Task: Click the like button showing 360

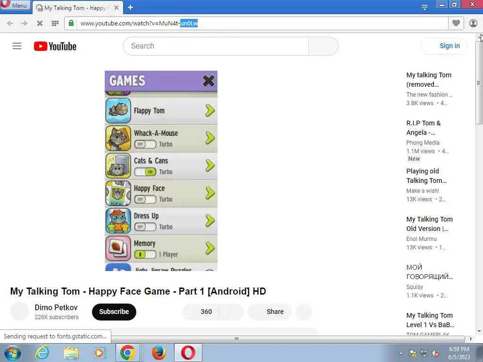Action: [x=200, y=312]
